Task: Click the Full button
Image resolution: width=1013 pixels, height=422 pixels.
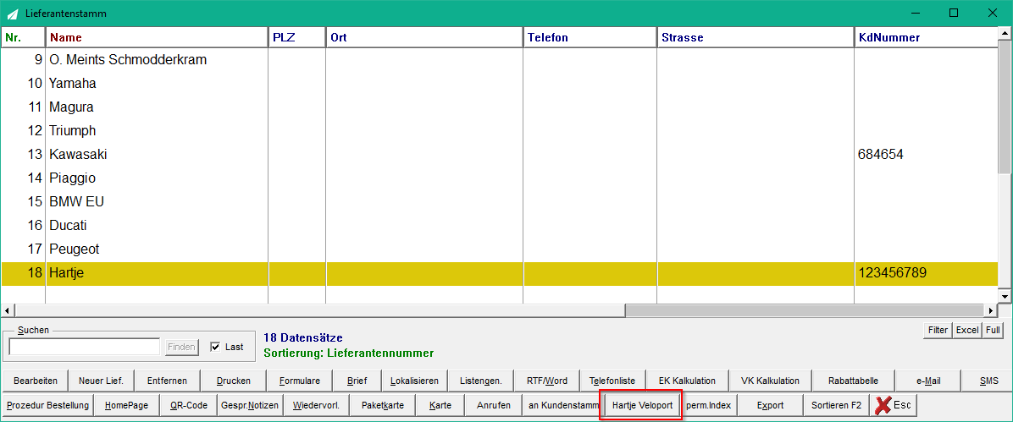Action: pyautogui.click(x=993, y=330)
